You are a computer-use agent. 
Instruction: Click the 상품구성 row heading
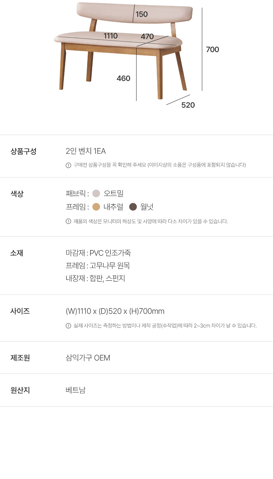[23, 151]
